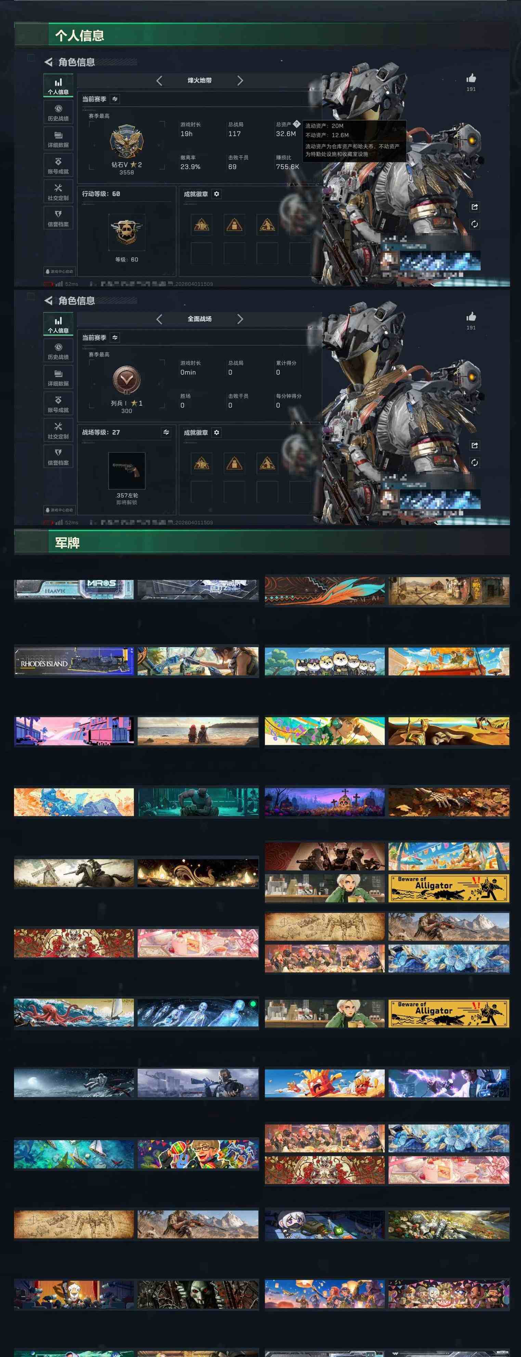
Task: Select the purple skull graveyard dog tag
Action: click(x=325, y=802)
